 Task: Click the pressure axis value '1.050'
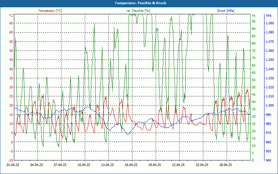[x=270, y=60]
